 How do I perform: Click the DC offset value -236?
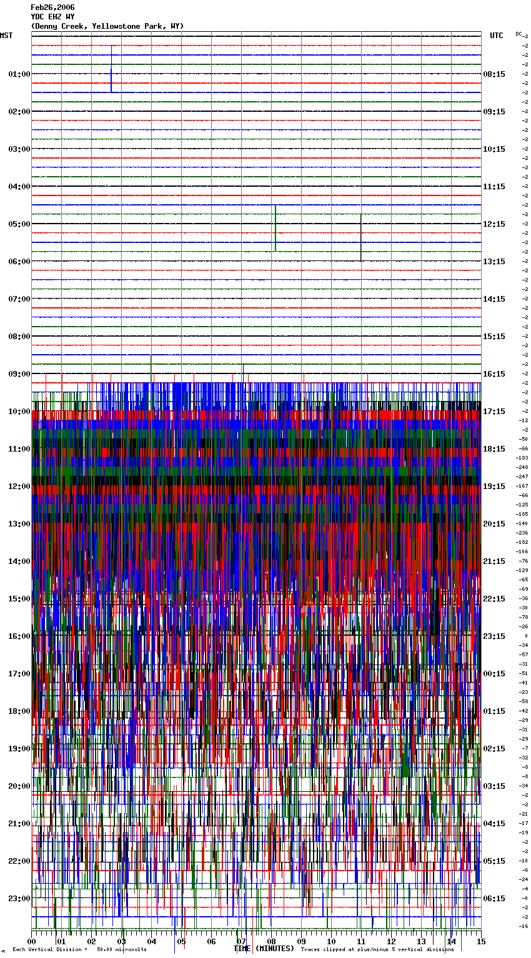click(x=522, y=533)
